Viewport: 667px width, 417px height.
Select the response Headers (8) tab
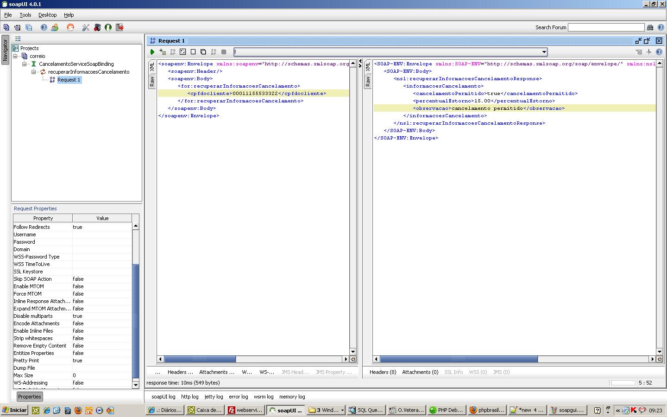[383, 372]
